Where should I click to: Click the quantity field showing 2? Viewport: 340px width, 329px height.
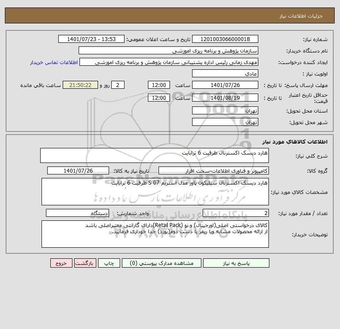pyautogui.click(x=236, y=213)
